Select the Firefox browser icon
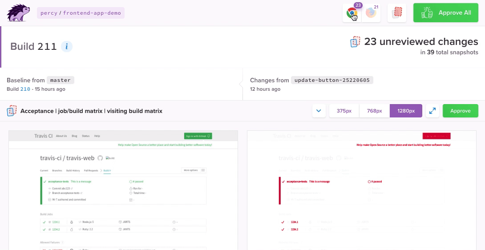The width and height of the screenshot is (485, 250). click(371, 13)
